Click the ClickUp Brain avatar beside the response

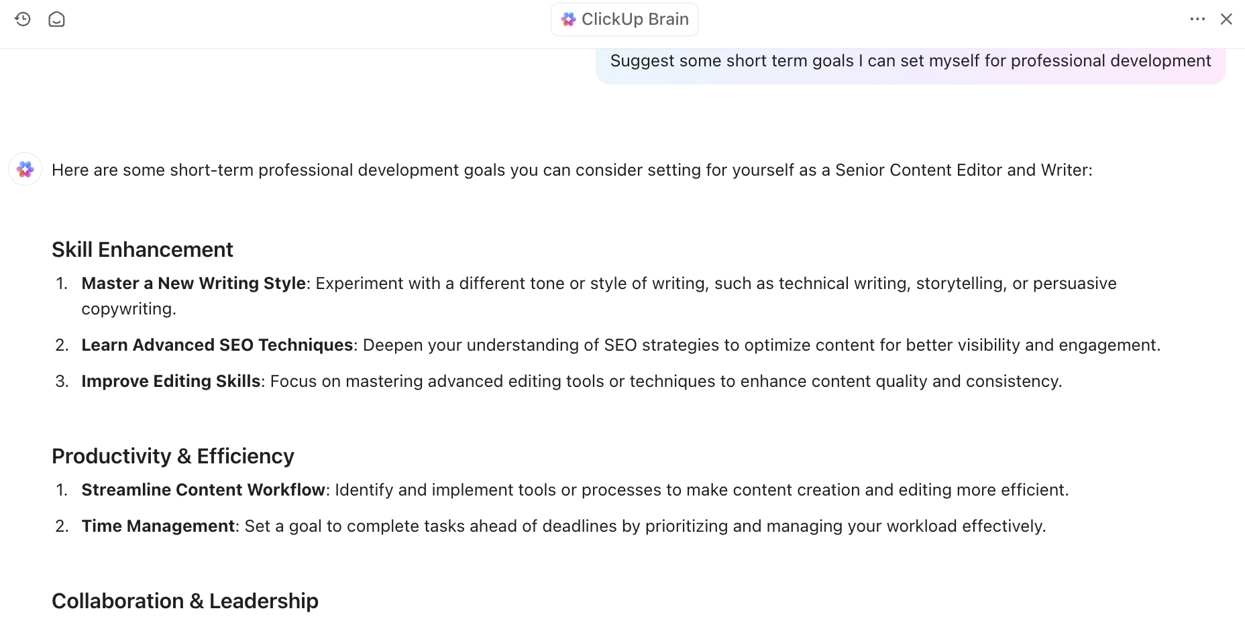click(25, 170)
